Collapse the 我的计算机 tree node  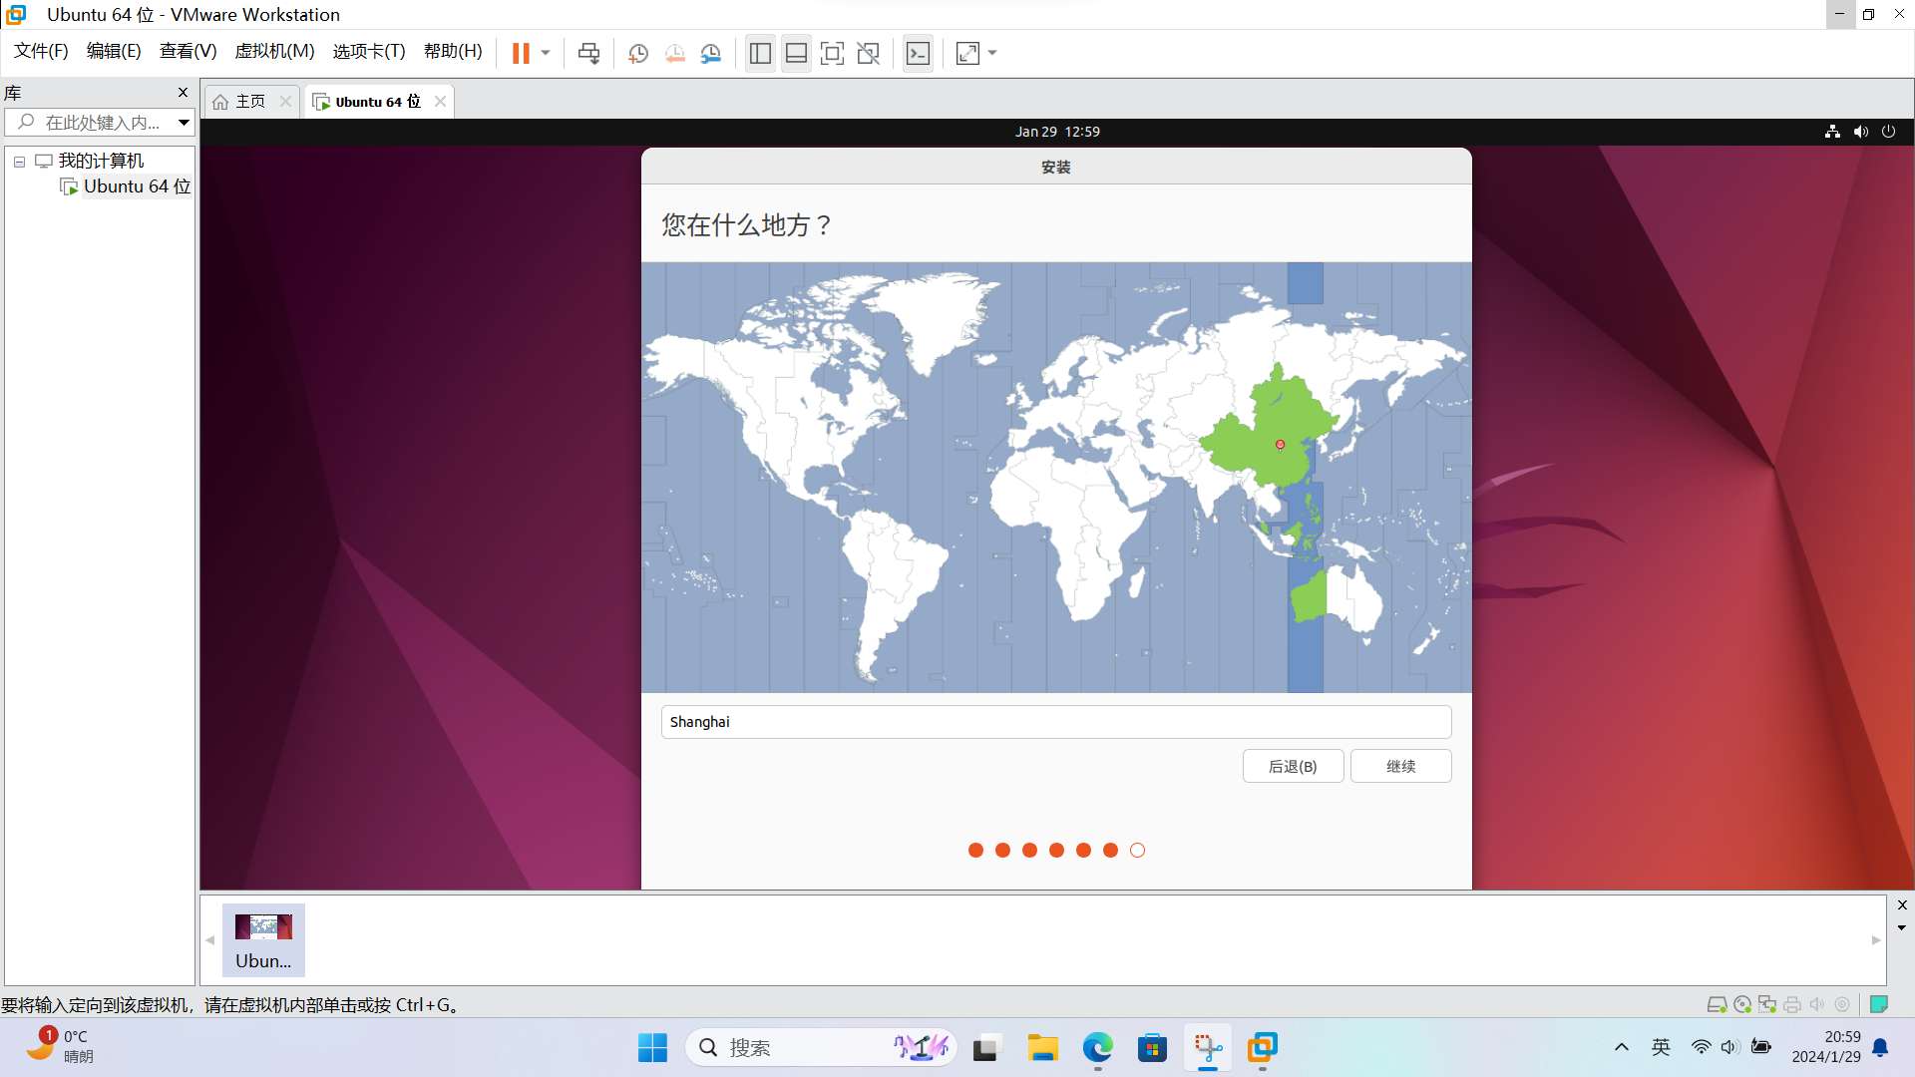pos(19,162)
